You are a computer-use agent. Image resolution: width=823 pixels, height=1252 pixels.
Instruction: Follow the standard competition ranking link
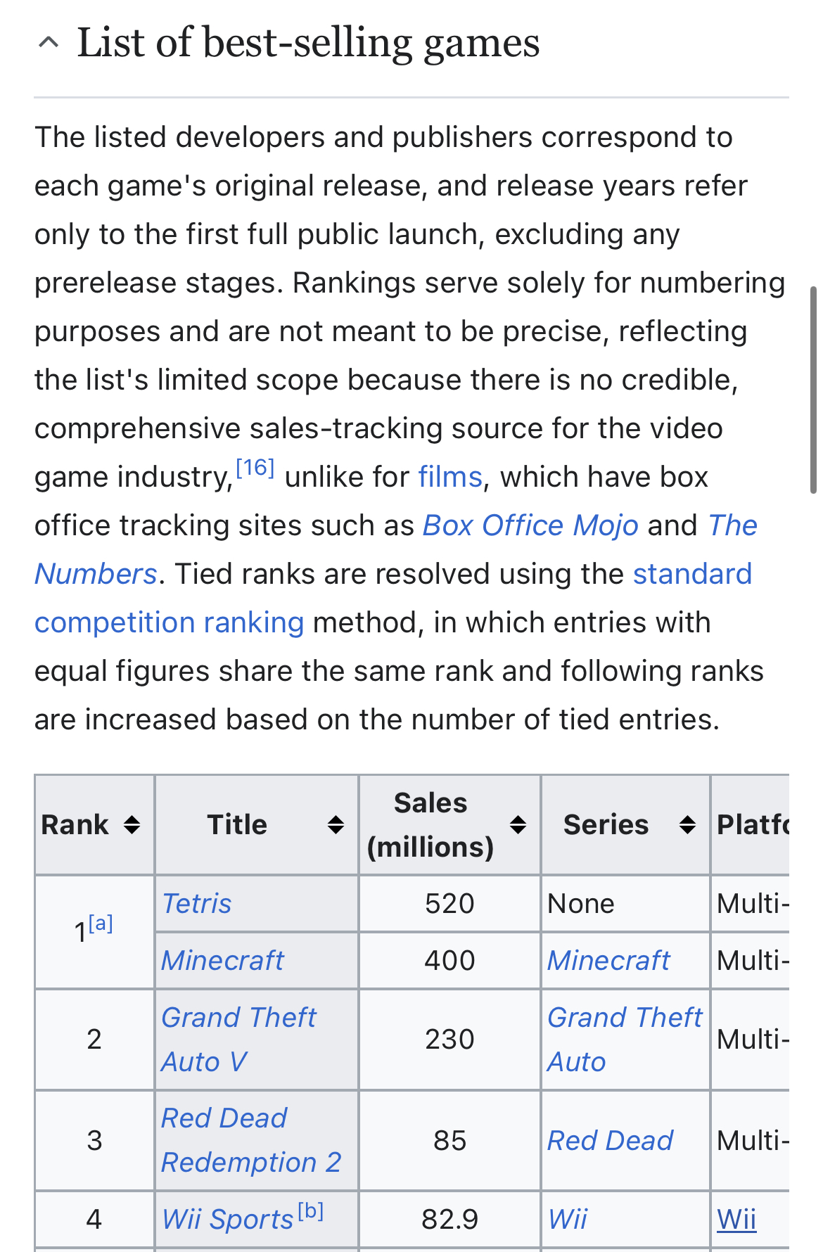pyautogui.click(x=393, y=598)
